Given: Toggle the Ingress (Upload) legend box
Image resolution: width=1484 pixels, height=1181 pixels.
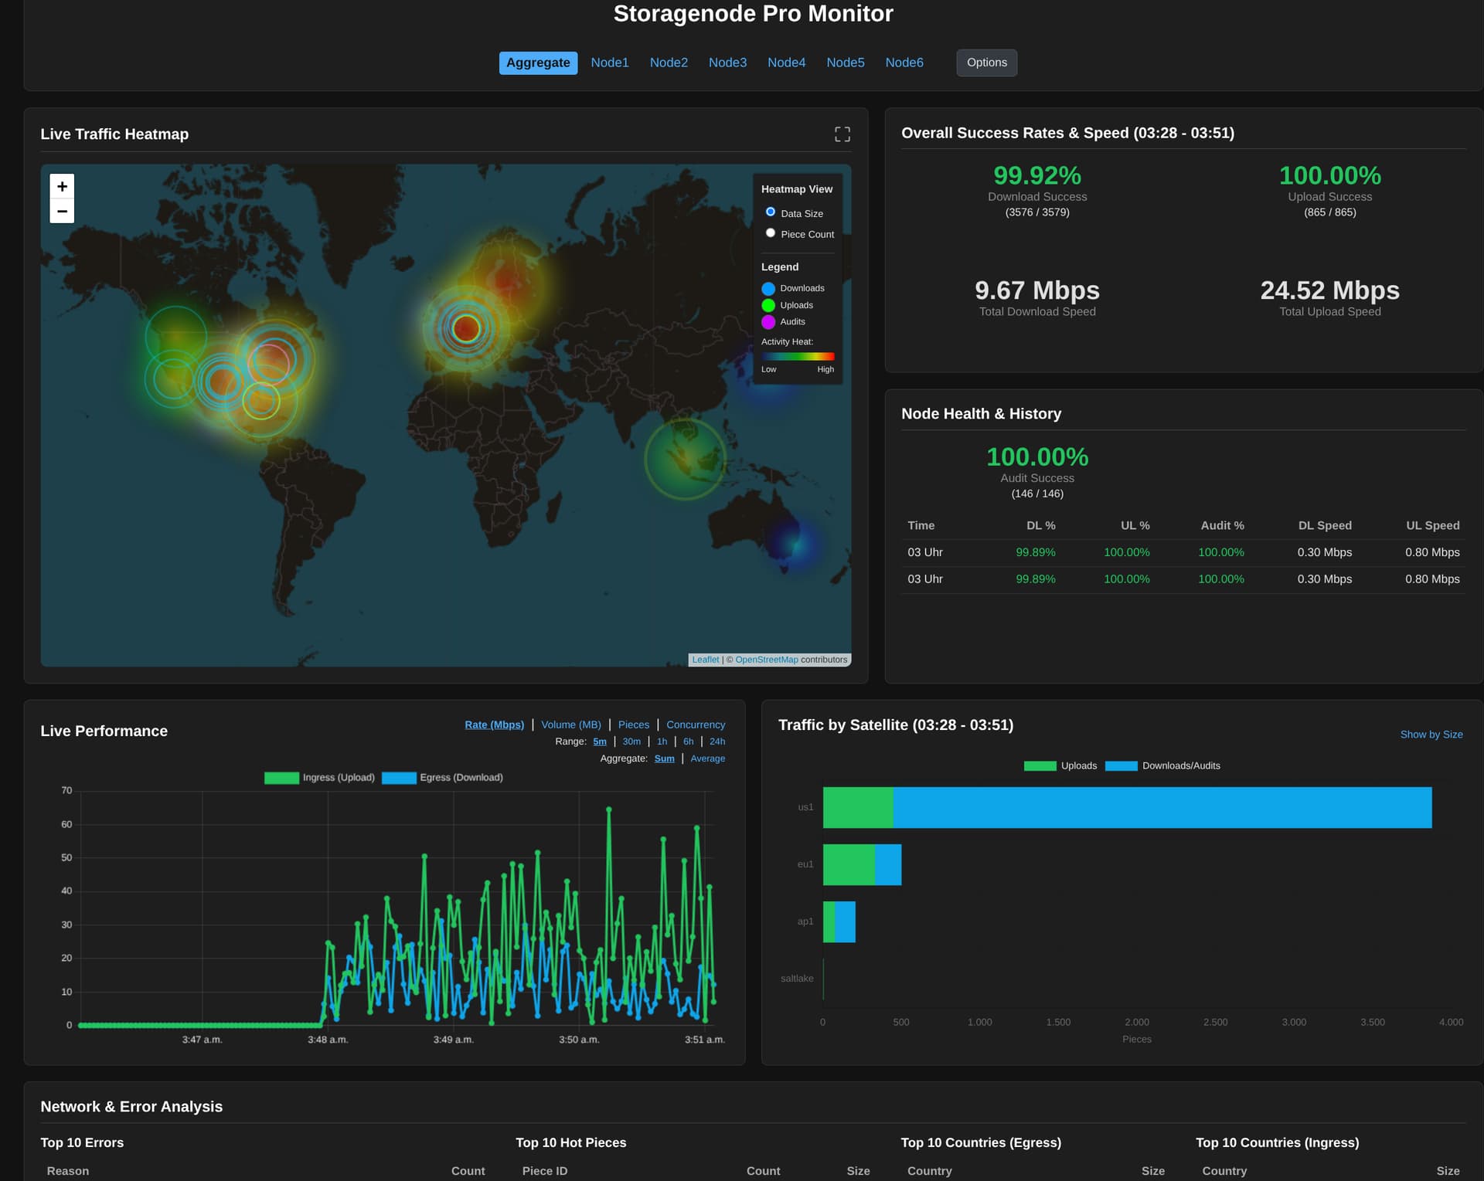Looking at the screenshot, I should (x=281, y=778).
